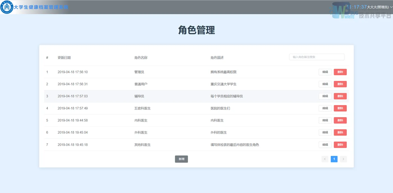
Task: Edit the 五官科医生 role
Action: [x=325, y=108]
